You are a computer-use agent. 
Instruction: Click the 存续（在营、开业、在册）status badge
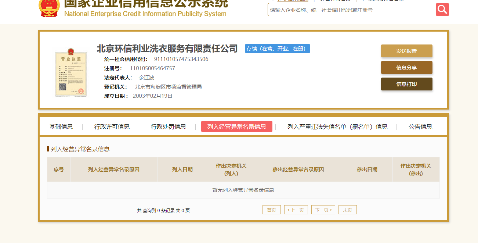[x=278, y=49]
